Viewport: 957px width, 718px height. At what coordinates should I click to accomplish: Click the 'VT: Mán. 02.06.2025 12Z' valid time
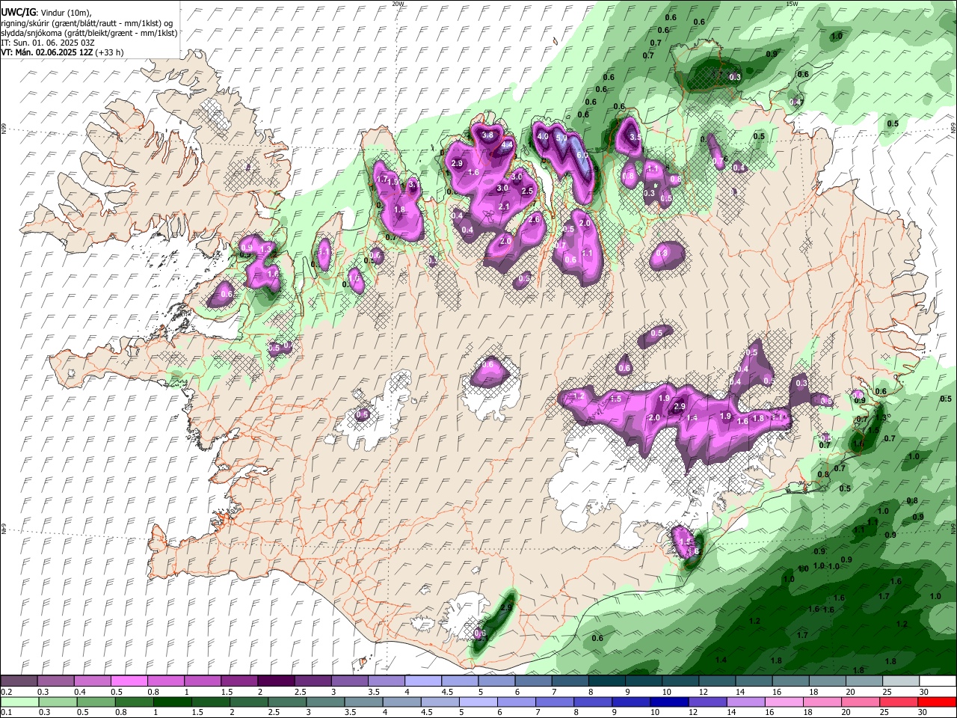coord(46,52)
